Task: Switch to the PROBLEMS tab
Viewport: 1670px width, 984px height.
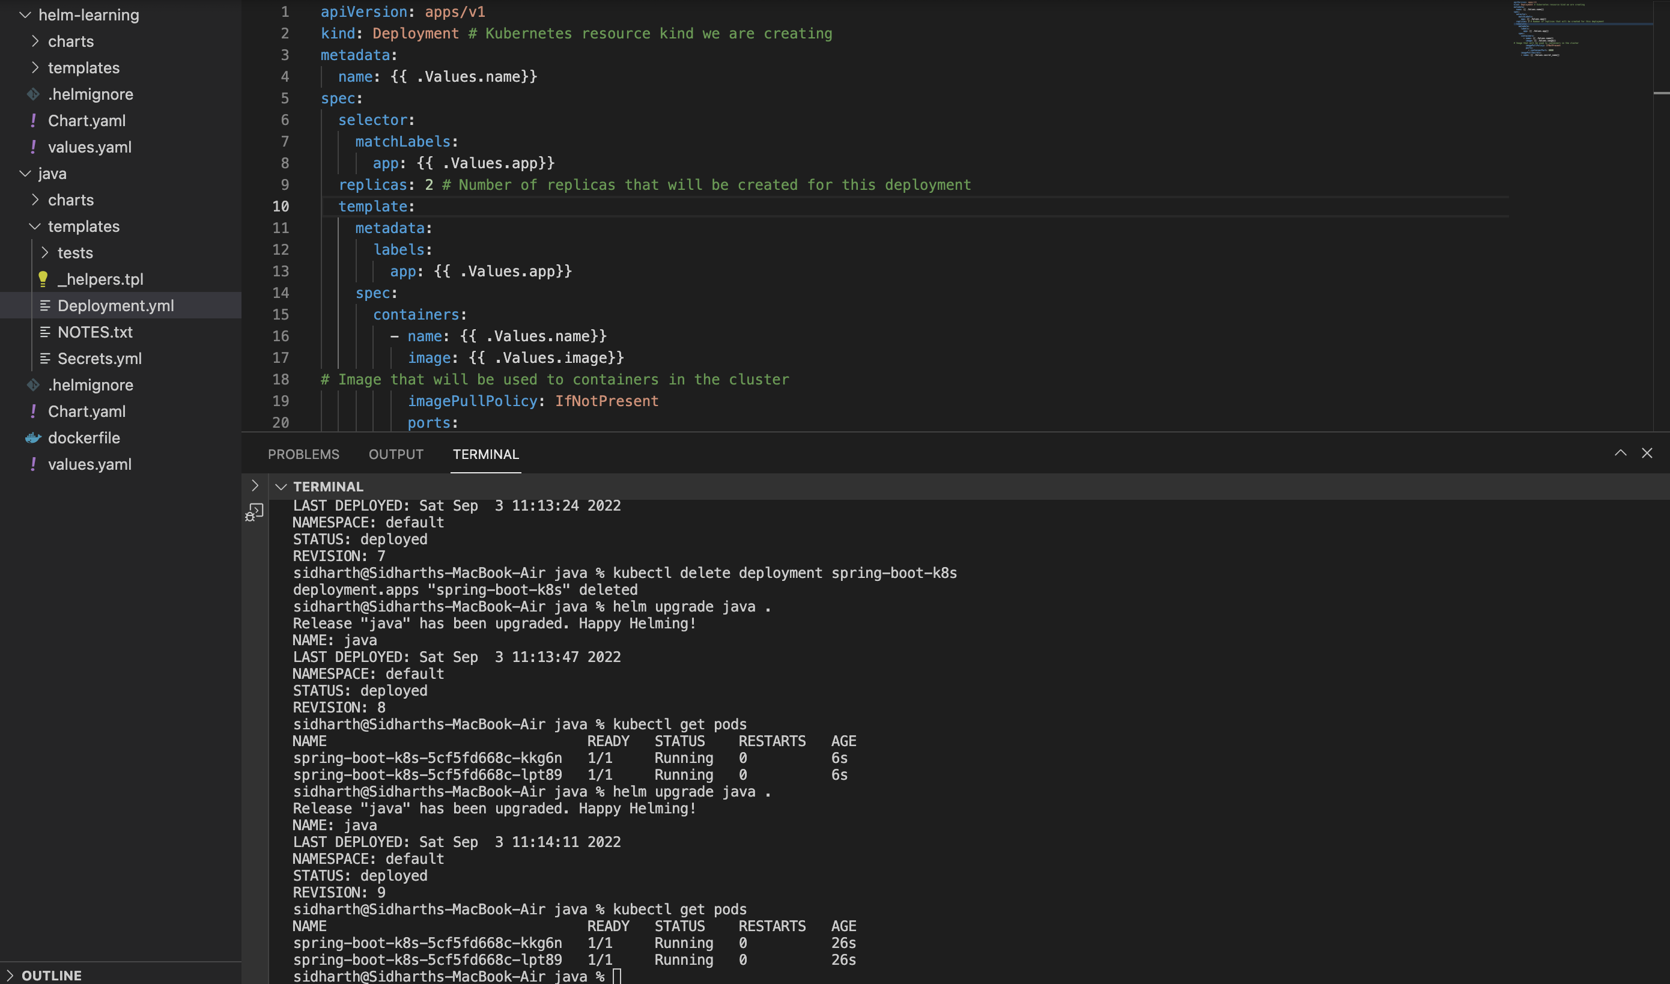Action: 303,454
